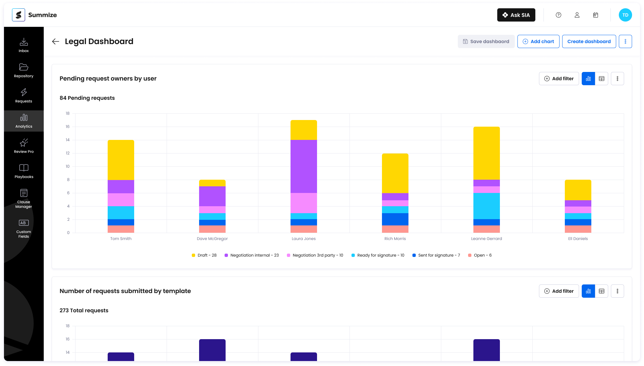
Task: Toggle the Draft series in the legend
Action: [x=204, y=255]
